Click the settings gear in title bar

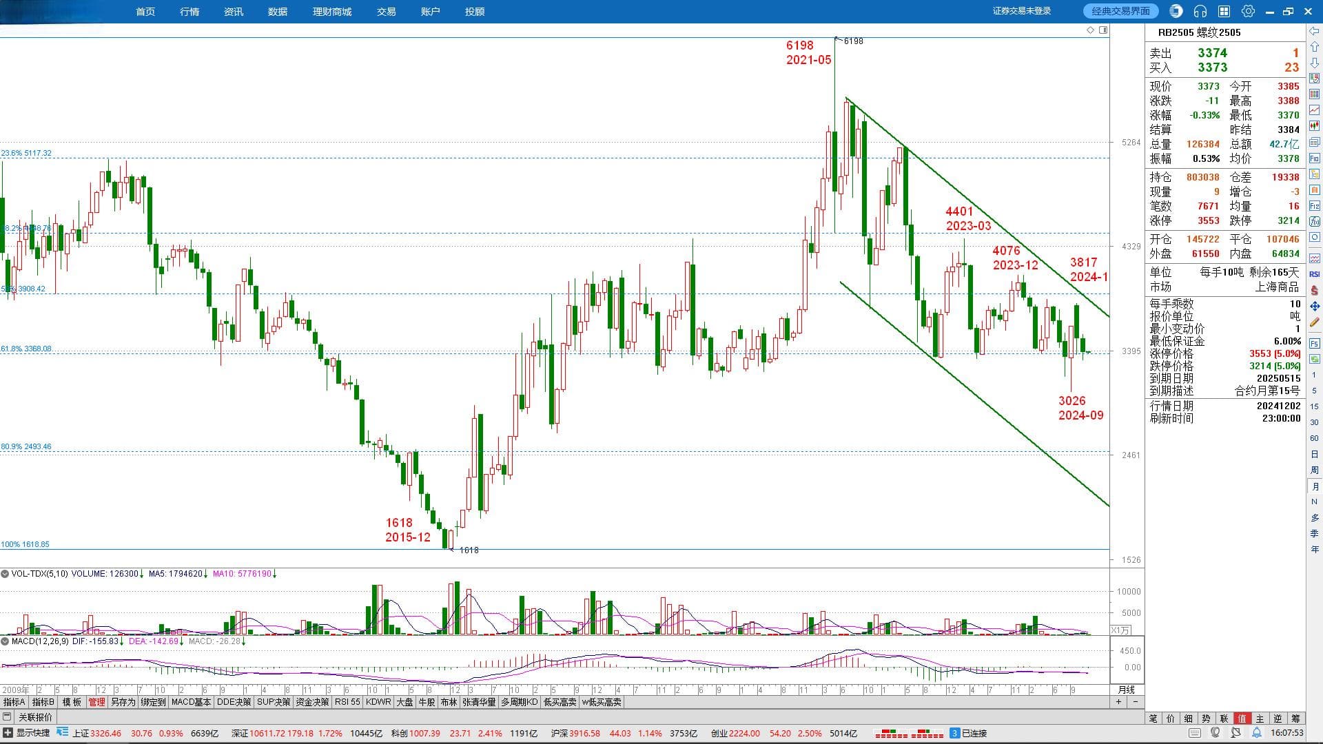pos(1248,11)
